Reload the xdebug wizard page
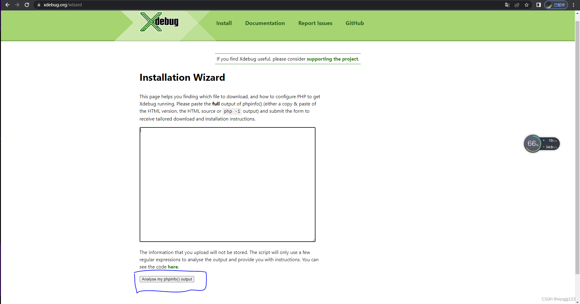580x304 pixels. point(27,5)
